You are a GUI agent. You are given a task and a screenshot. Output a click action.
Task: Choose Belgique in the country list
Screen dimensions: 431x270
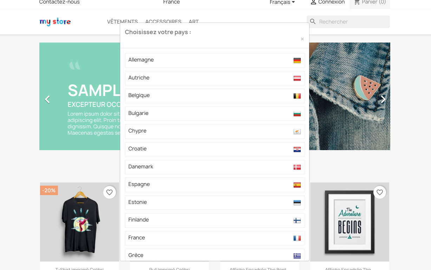point(215,96)
